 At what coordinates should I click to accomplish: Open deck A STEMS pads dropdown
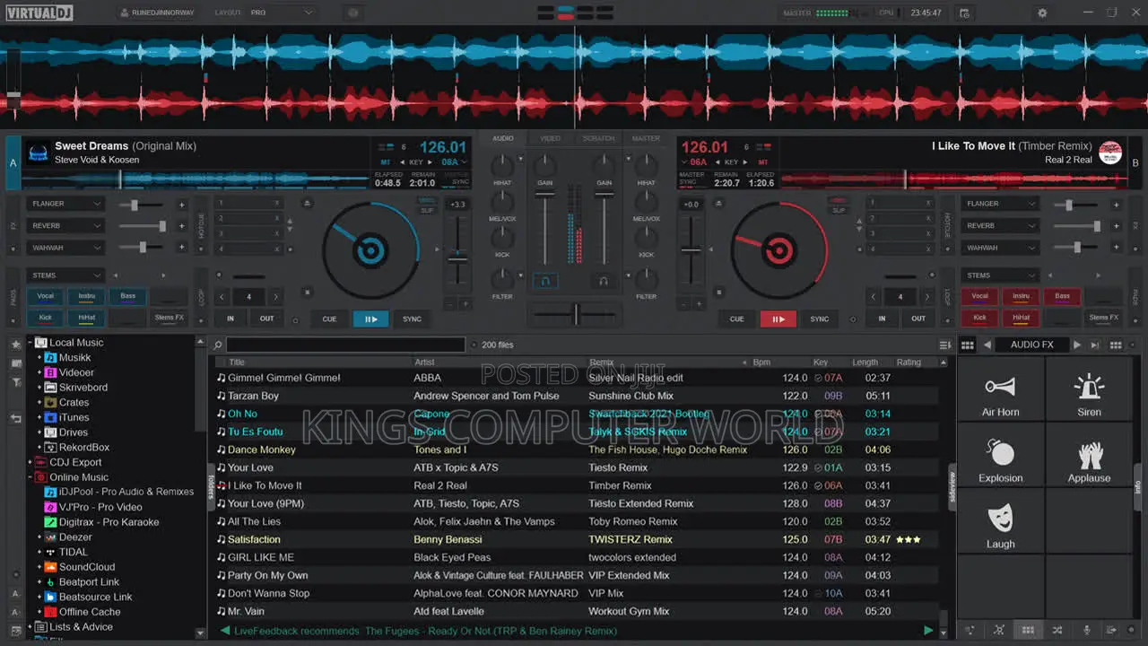[x=66, y=275]
